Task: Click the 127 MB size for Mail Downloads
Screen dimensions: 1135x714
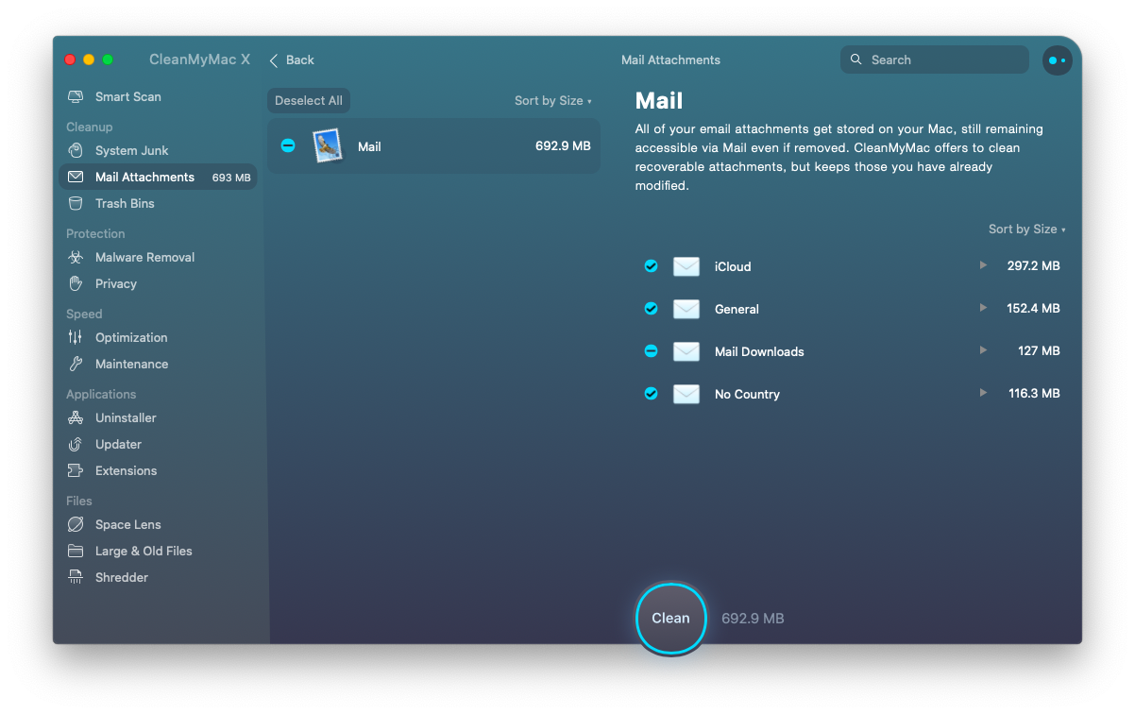Action: coord(1039,351)
